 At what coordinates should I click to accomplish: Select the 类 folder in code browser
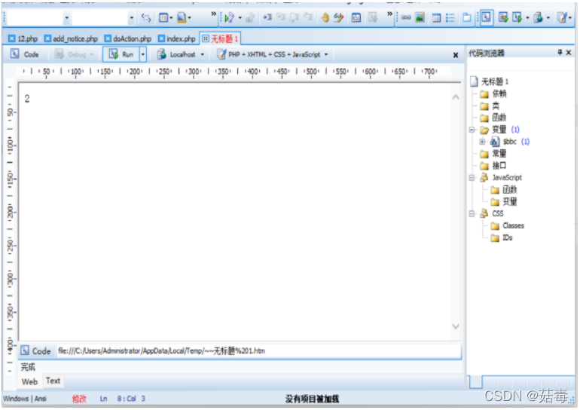tap(490, 106)
